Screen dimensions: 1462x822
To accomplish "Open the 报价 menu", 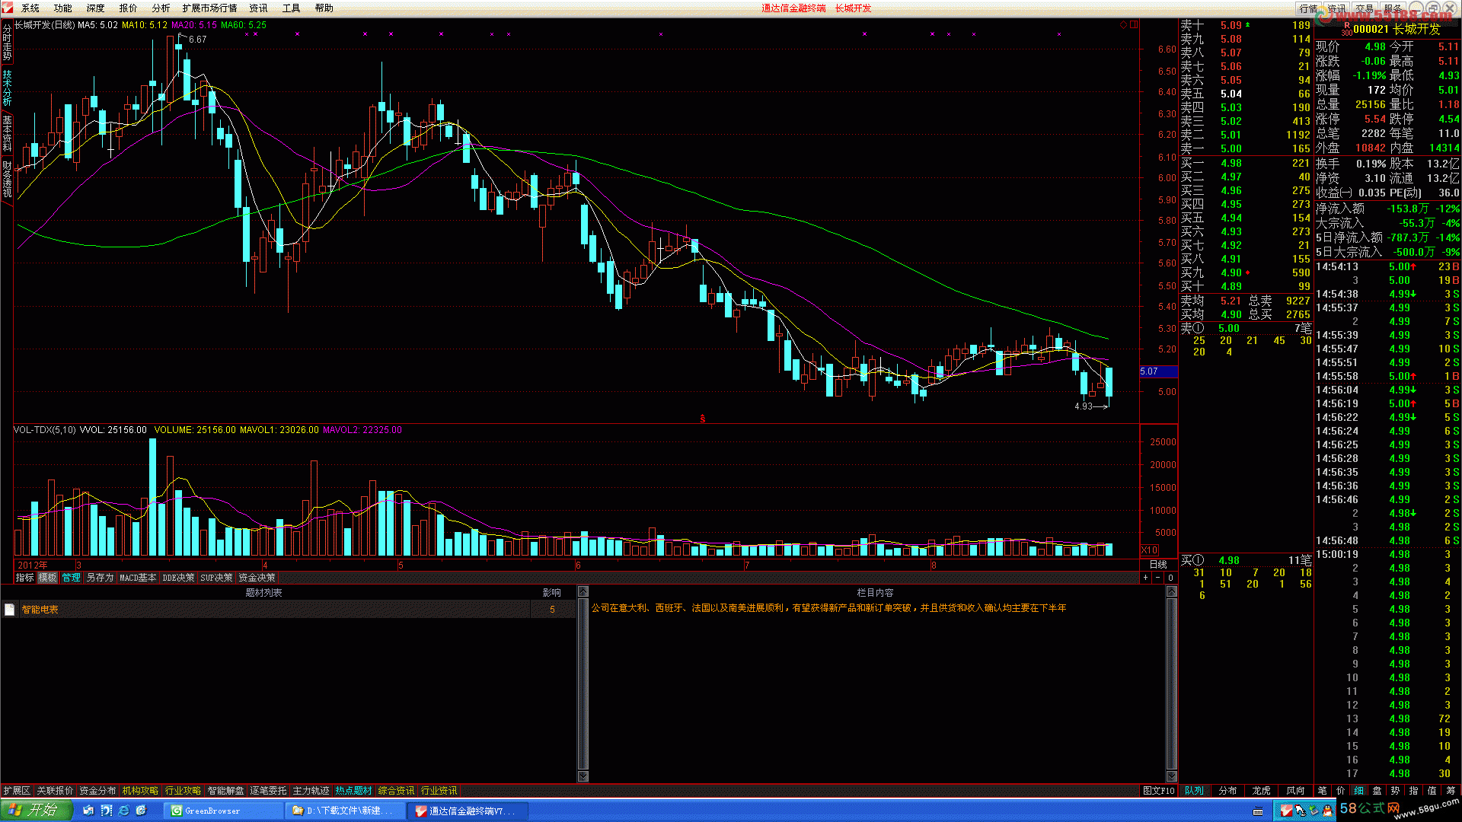I will click(129, 8).
